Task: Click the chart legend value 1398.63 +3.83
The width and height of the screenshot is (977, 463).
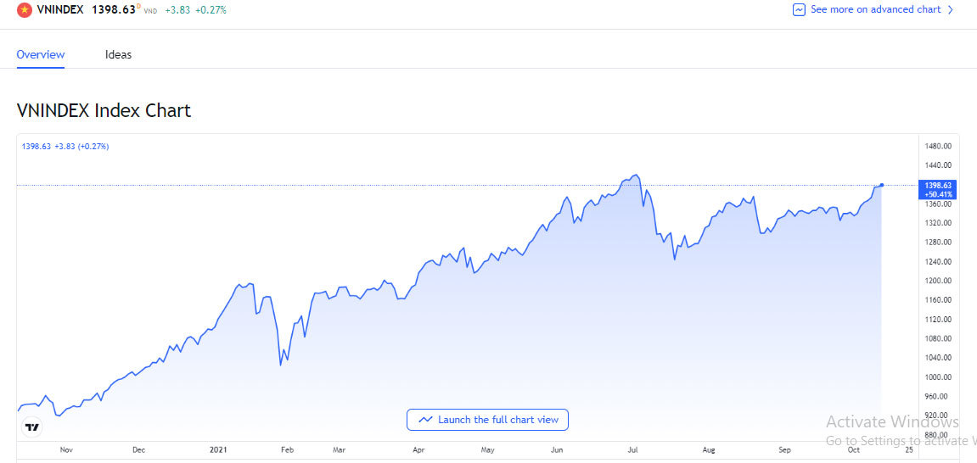Action: point(65,147)
